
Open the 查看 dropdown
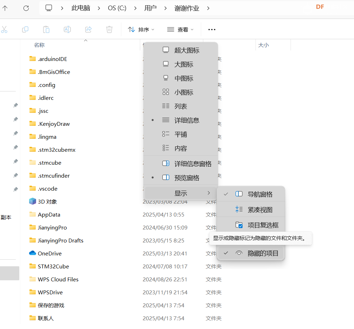181,29
